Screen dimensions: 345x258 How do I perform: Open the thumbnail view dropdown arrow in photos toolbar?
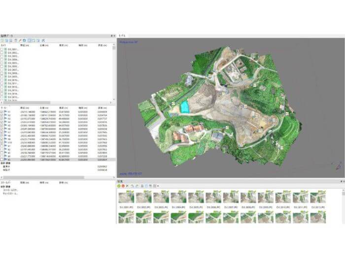157,186
